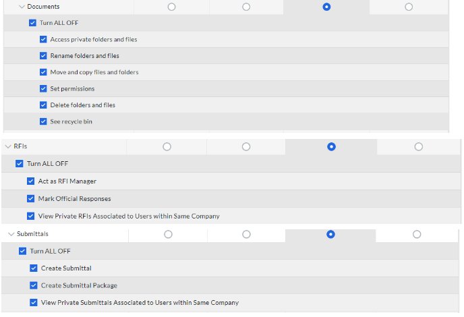464x317 pixels.
Task: Uncheck Create Submittal Package
Action: pyautogui.click(x=34, y=285)
